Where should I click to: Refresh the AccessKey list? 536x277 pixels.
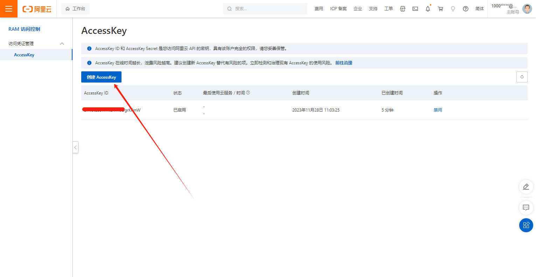522,77
